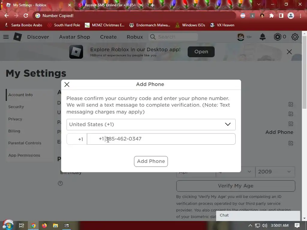Click Open on the Desktop app banner
This screenshot has height=230, width=307.
pyautogui.click(x=201, y=52)
